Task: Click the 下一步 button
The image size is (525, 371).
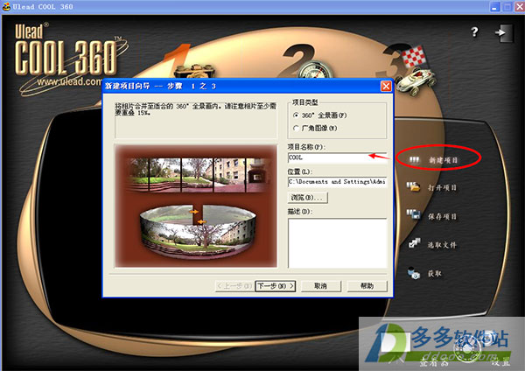Action: [276, 286]
